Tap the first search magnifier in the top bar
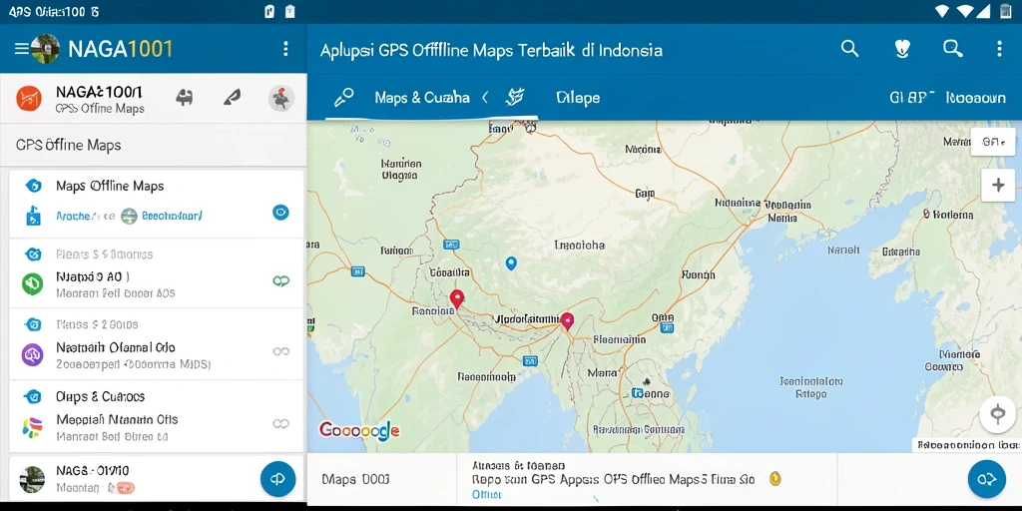Image resolution: width=1022 pixels, height=511 pixels. (850, 48)
